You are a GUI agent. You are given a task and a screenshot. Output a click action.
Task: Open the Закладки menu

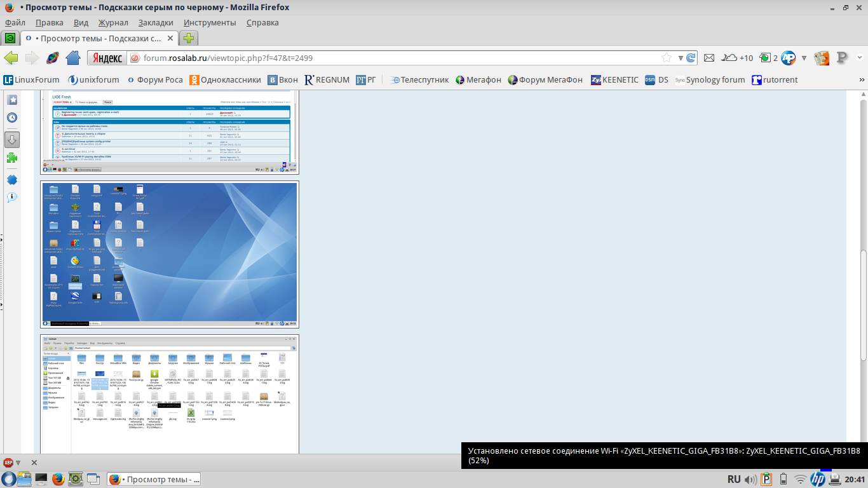click(x=156, y=22)
